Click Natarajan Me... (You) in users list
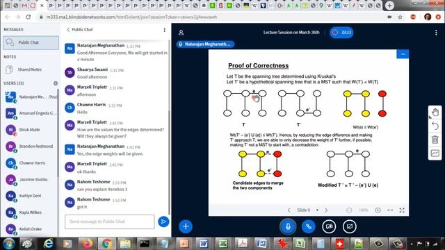The height and width of the screenshot is (250, 445). click(31, 97)
